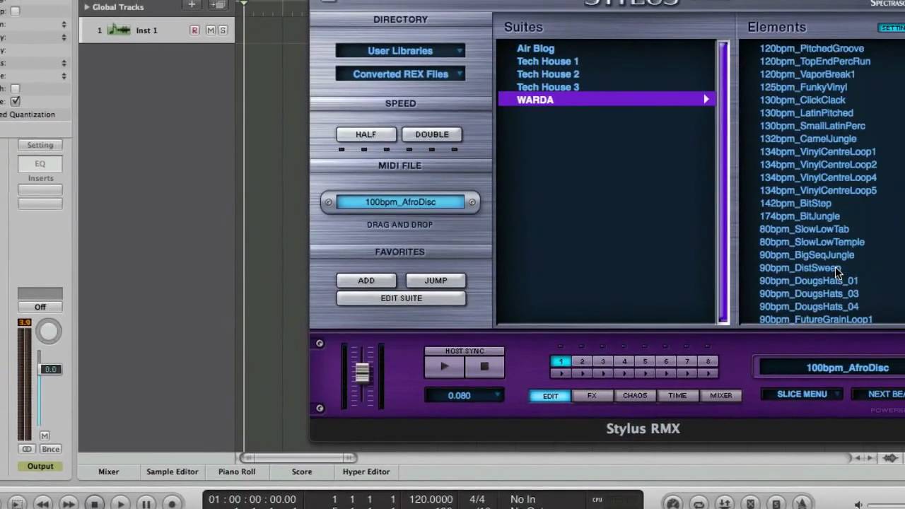Click the arrow on the WARDA suite row

pyautogui.click(x=706, y=100)
